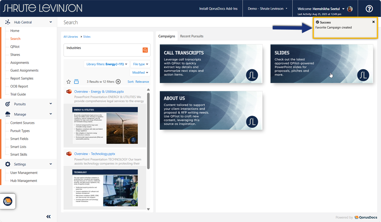
Task: Click the user profile avatar
Action: click(350, 9)
